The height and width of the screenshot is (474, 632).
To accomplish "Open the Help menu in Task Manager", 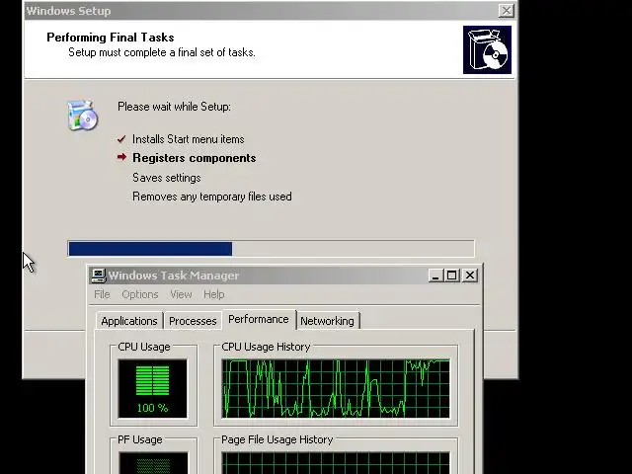I will 213,294.
